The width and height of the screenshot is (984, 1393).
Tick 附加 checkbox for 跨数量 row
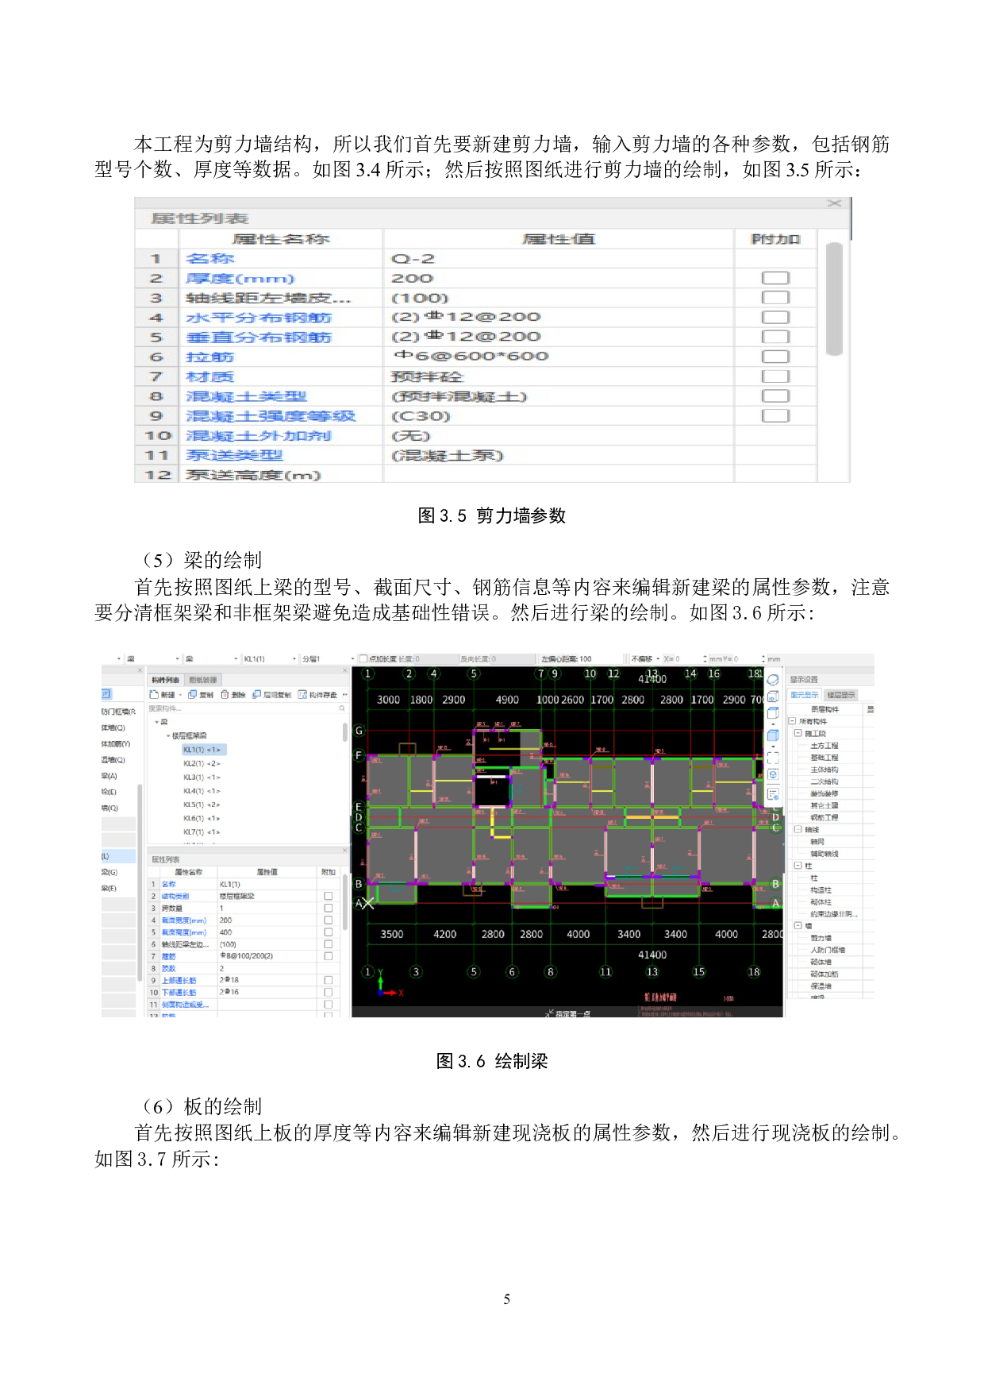328,908
